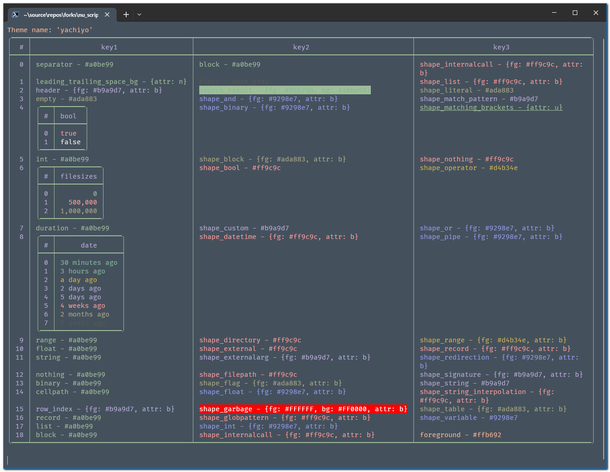The width and height of the screenshot is (610, 472).
Task: Click 'shape_external - #ff9c9c' text
Action: tap(248, 349)
